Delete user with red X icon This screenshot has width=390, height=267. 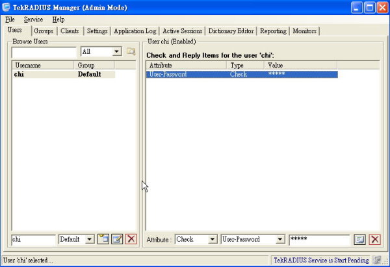point(131,239)
